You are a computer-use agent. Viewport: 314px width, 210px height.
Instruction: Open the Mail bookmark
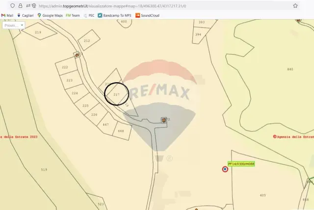coord(7,15)
